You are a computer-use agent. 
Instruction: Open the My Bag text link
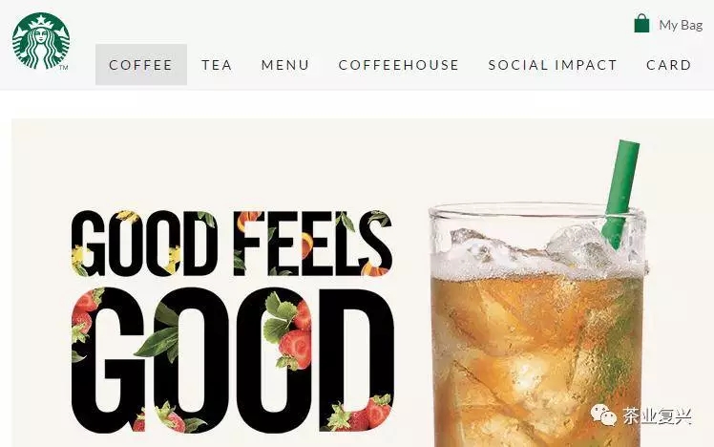pyautogui.click(x=681, y=25)
